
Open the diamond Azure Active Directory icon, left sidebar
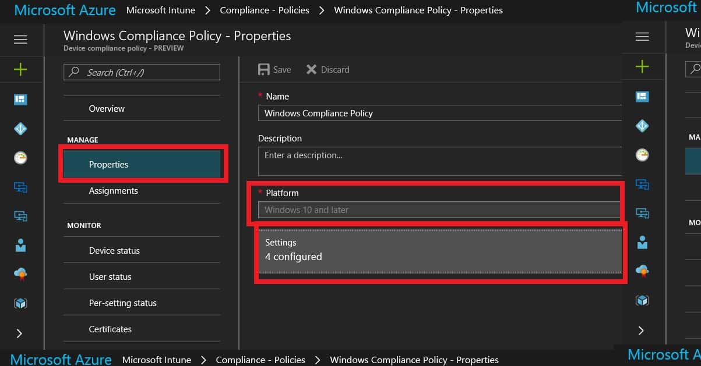(20, 129)
